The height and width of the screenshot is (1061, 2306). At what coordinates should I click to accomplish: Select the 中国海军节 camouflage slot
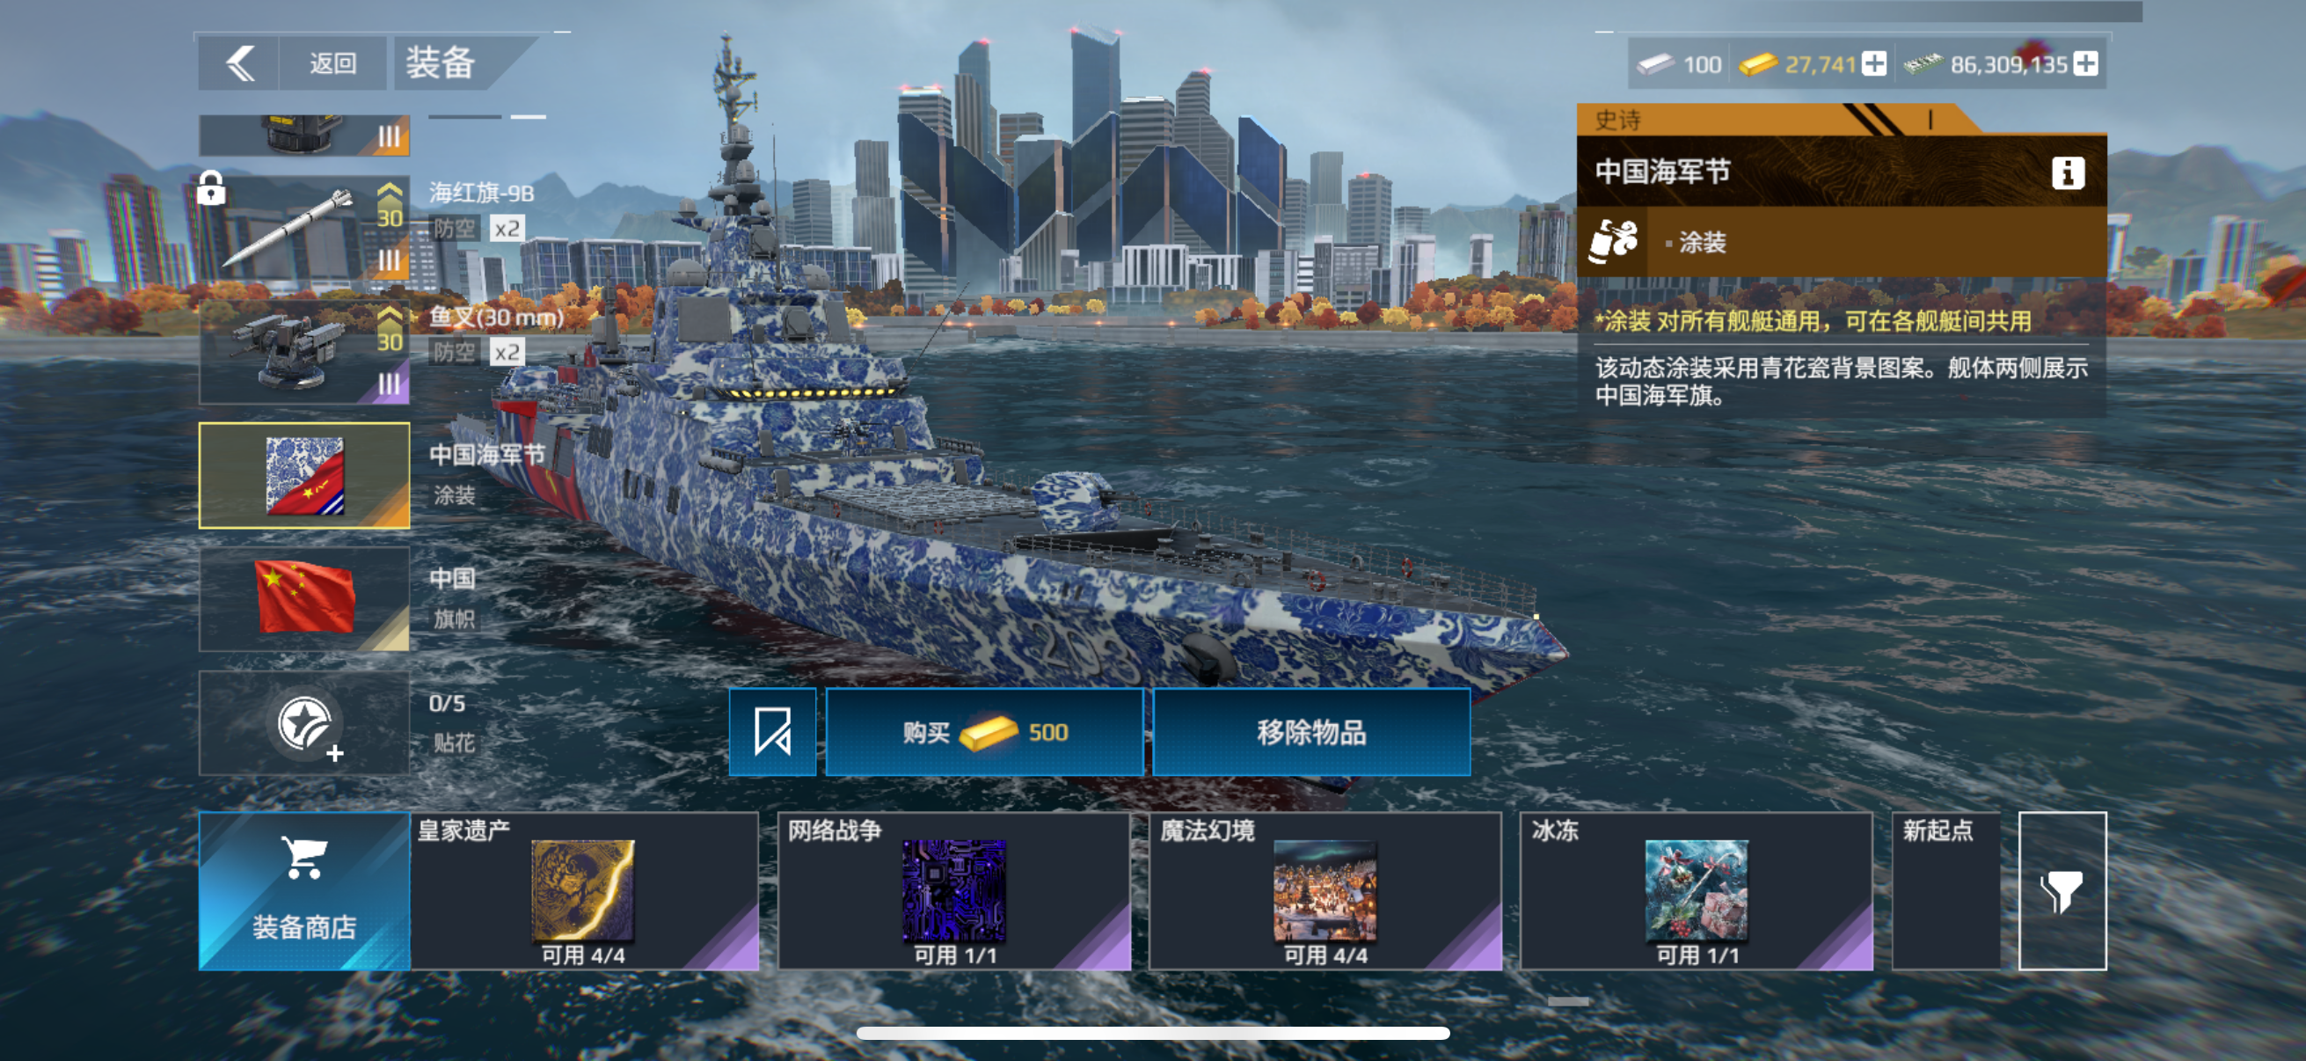304,475
